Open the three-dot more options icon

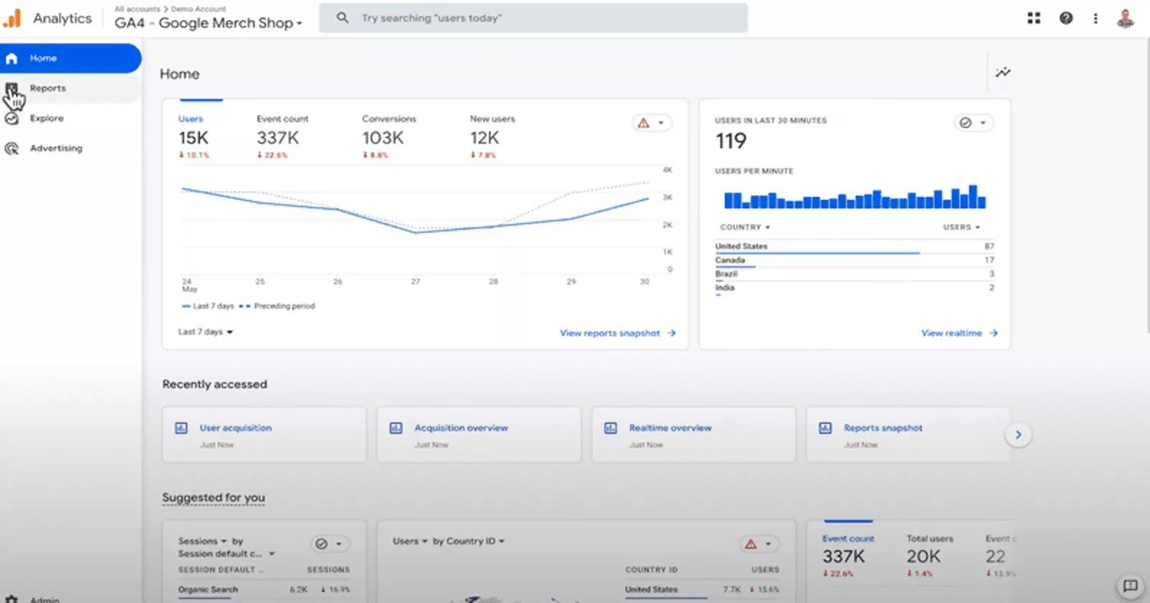[x=1094, y=18]
